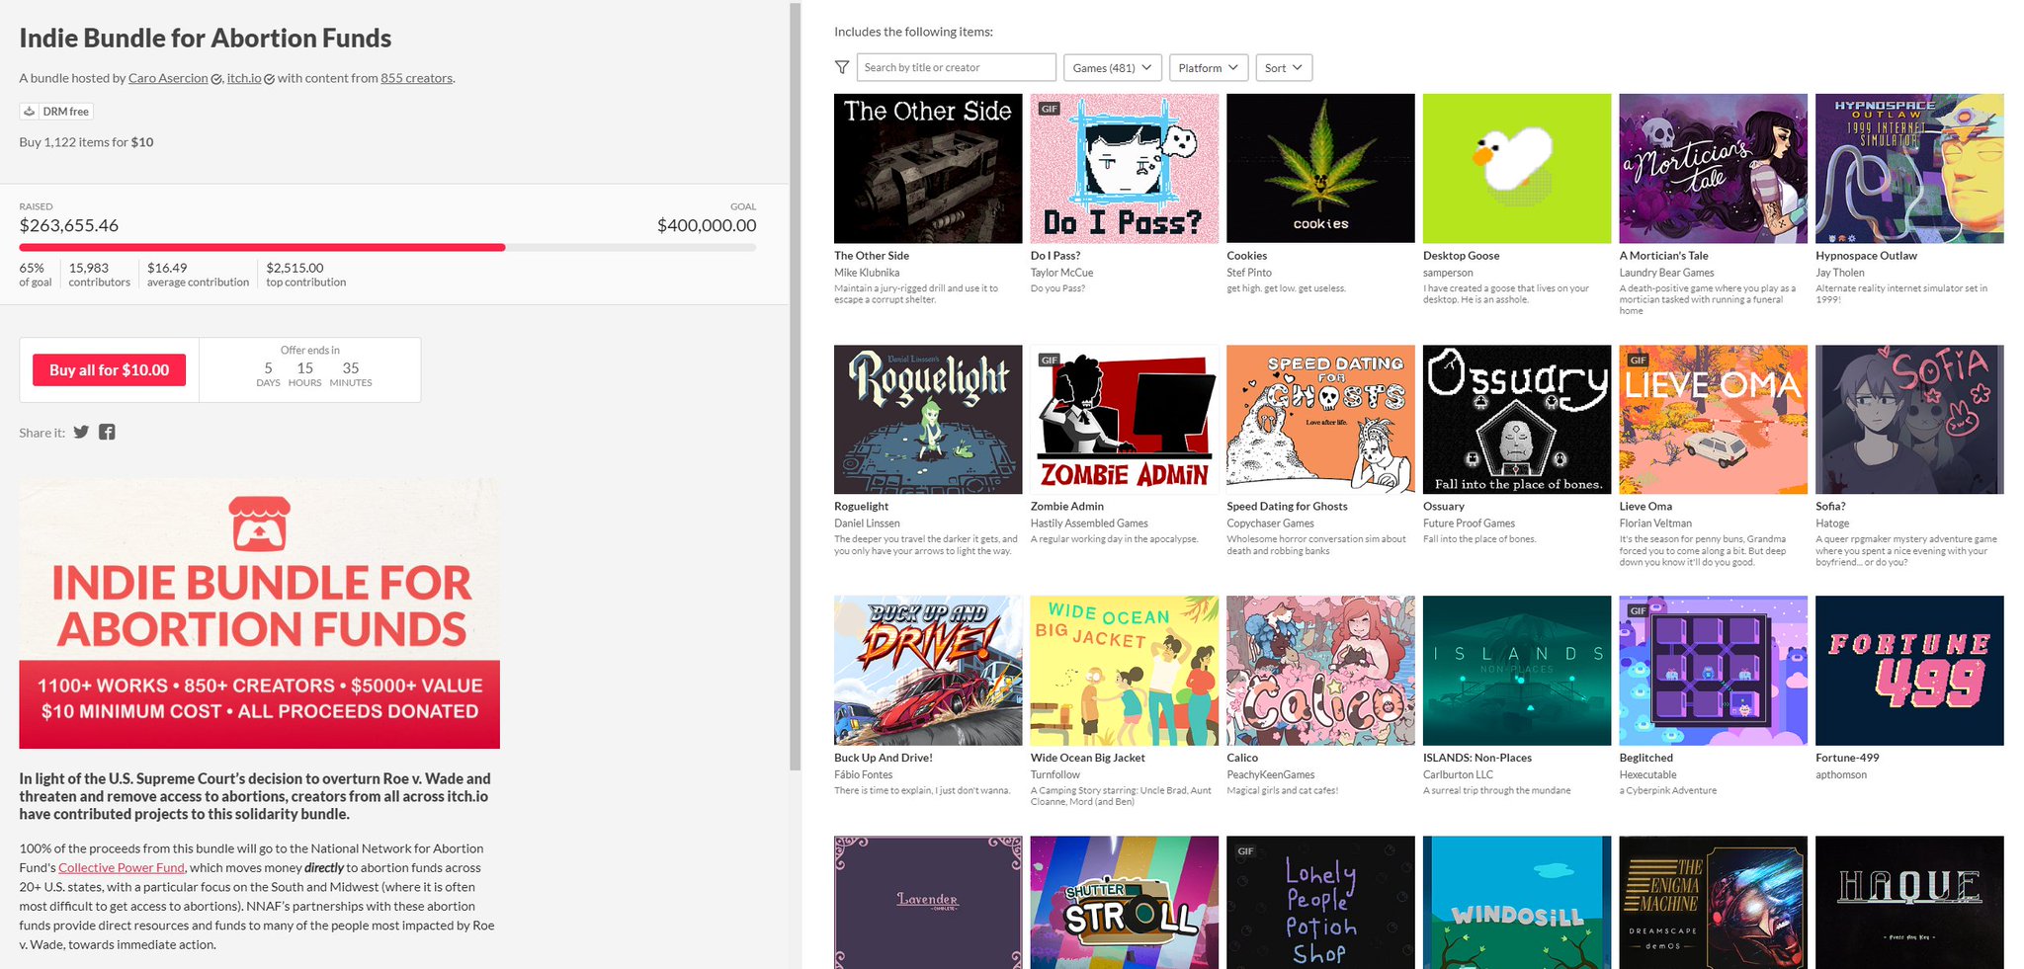
Task: Open the Sort dropdown
Action: pyautogui.click(x=1284, y=67)
